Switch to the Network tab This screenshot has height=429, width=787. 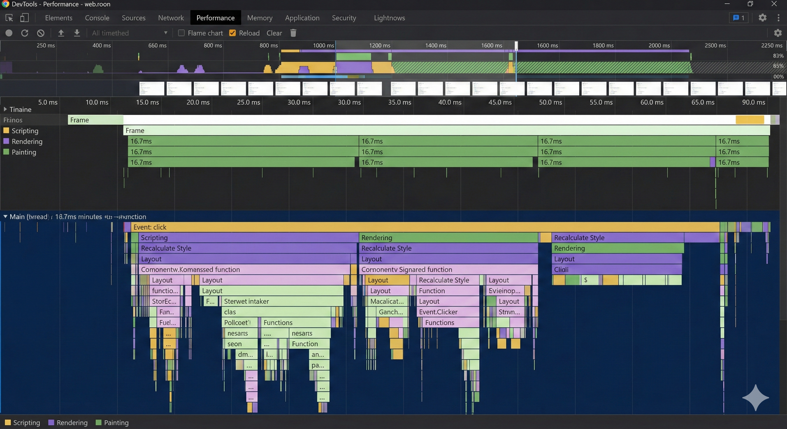tap(171, 18)
